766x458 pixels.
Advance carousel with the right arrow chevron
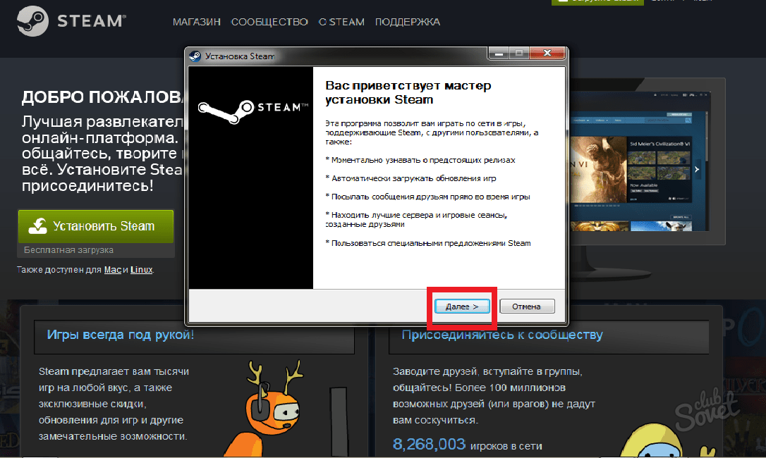click(697, 169)
